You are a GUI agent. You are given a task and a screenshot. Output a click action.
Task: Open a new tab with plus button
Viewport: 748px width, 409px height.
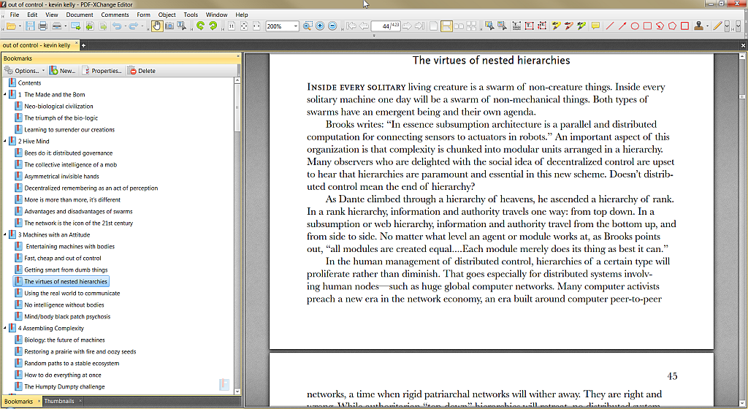click(83, 45)
